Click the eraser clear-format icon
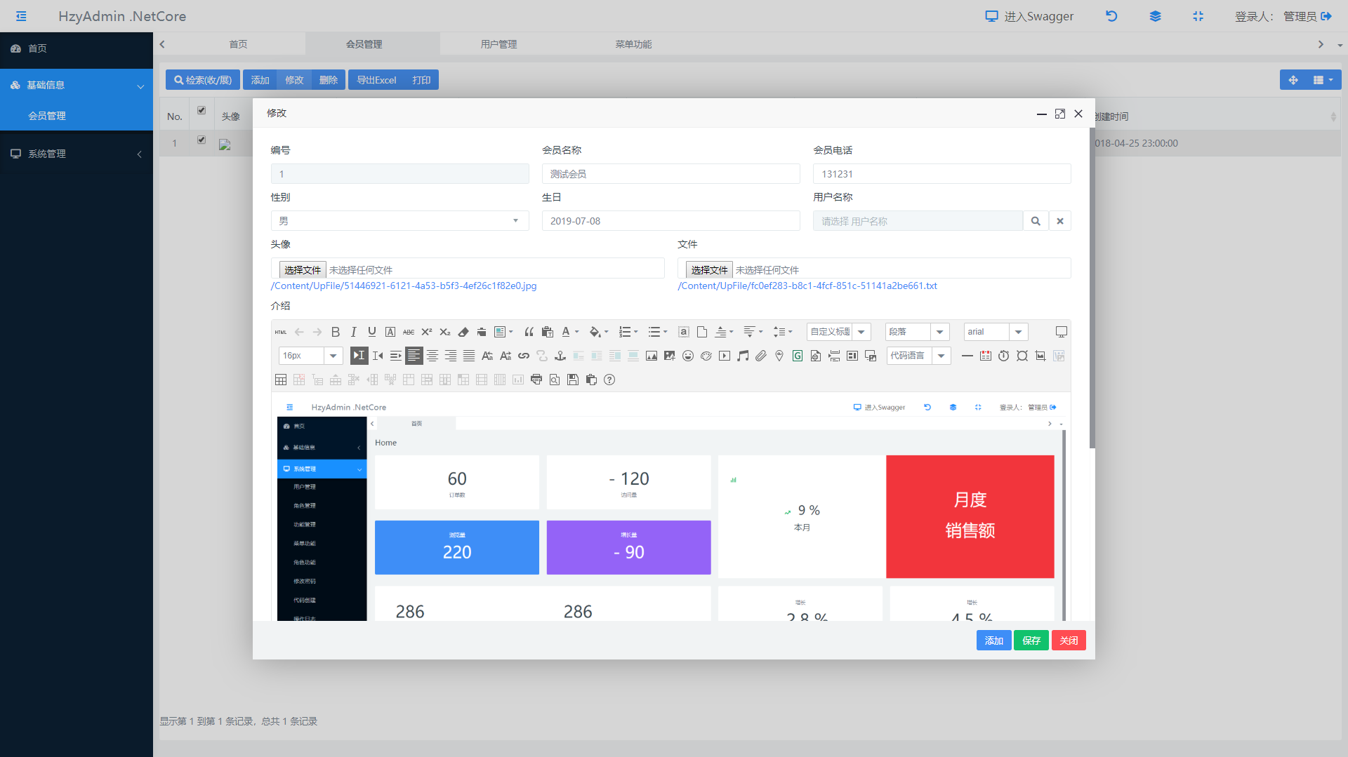Viewport: 1348px width, 757px height. tap(463, 332)
